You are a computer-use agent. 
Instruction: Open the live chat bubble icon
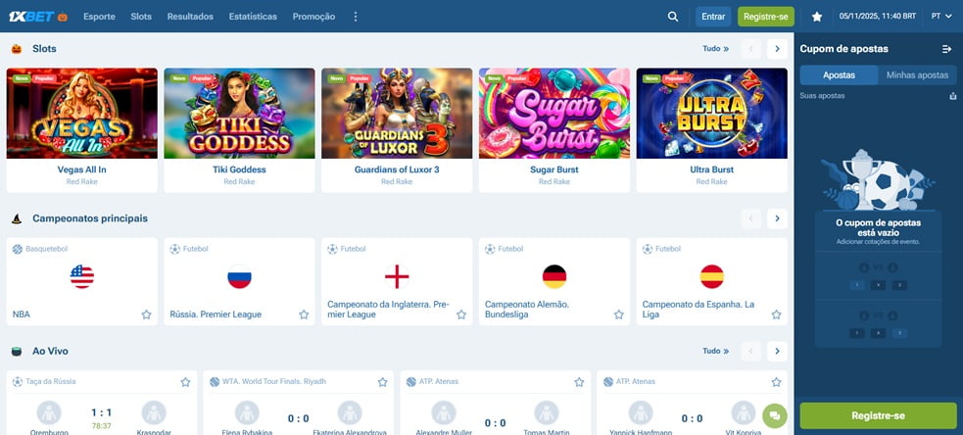[x=775, y=415]
